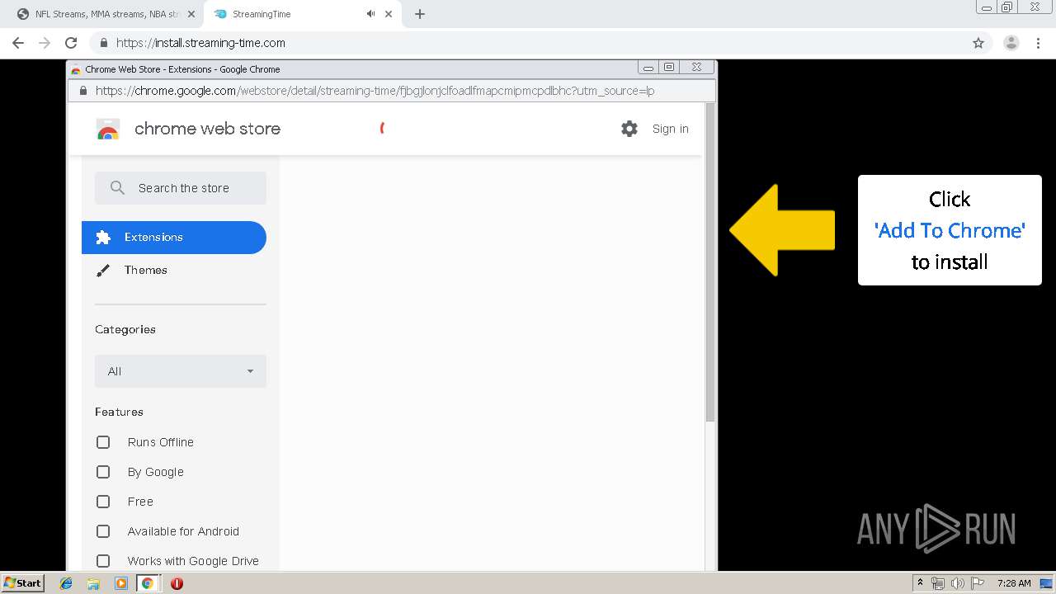The image size is (1056, 594).
Task: Open the Windows Start menu
Action: (22, 583)
